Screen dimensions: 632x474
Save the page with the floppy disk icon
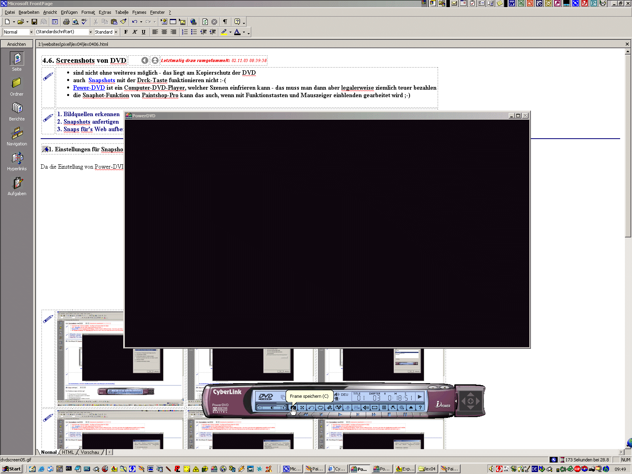[x=34, y=22]
